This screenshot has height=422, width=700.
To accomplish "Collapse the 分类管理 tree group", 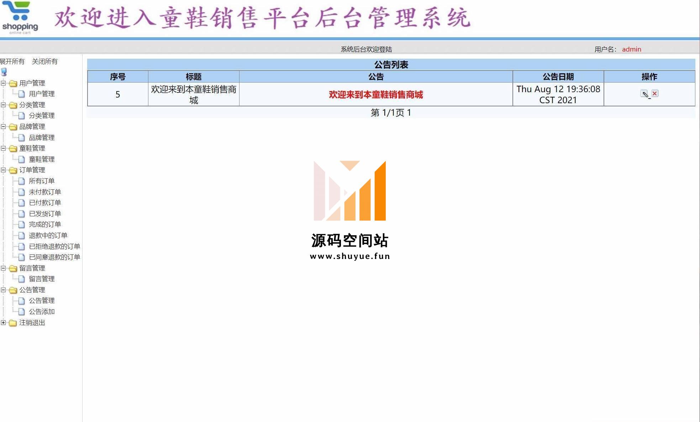I will (x=3, y=105).
